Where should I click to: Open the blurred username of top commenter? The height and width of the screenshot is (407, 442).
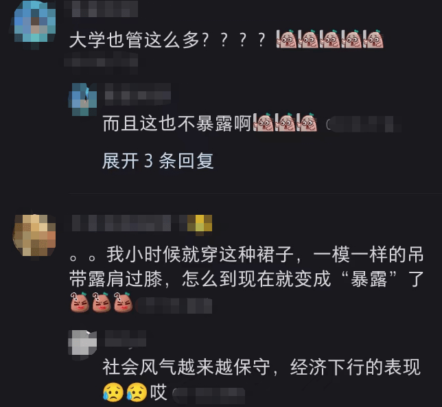pos(101,8)
